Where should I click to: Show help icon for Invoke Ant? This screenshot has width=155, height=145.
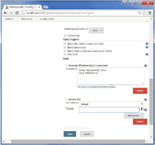[145, 100]
